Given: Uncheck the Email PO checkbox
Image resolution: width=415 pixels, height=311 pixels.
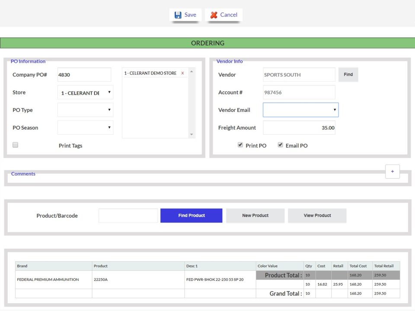Looking at the screenshot, I should (x=280, y=145).
